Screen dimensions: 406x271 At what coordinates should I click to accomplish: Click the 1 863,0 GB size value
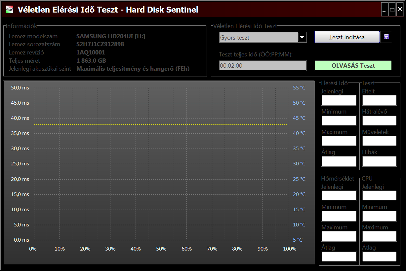click(91, 61)
